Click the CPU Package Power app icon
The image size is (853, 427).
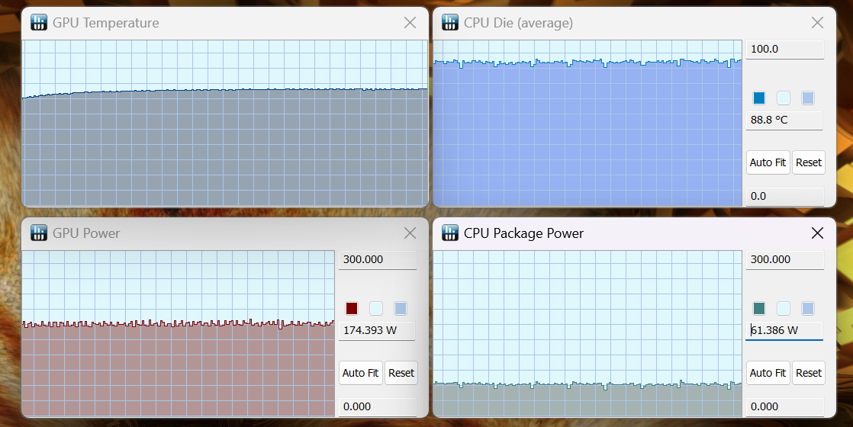click(450, 233)
